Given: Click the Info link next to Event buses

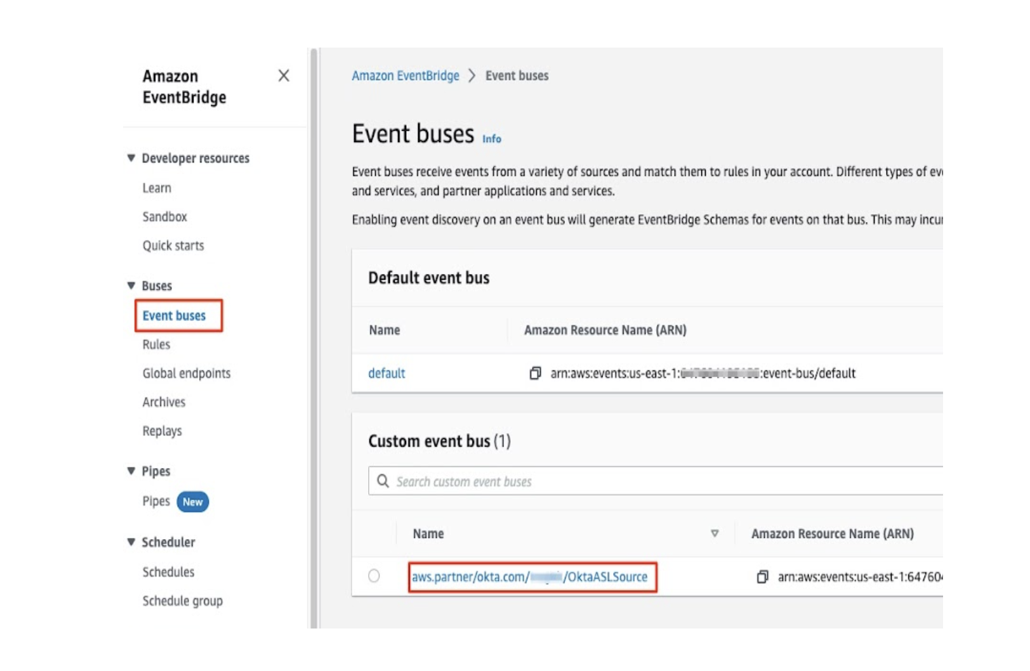Looking at the screenshot, I should click(491, 139).
